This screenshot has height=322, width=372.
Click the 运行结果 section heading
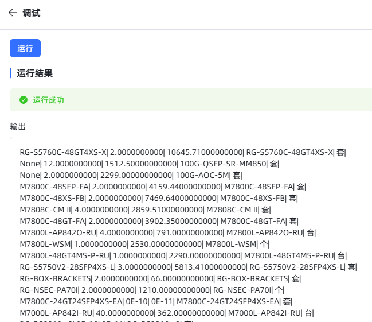35,73
